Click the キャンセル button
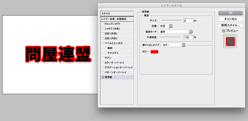 [x=231, y=19]
